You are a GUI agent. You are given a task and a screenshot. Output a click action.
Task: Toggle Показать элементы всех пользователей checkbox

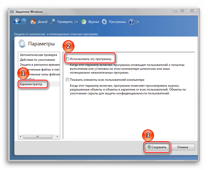[x=67, y=80]
